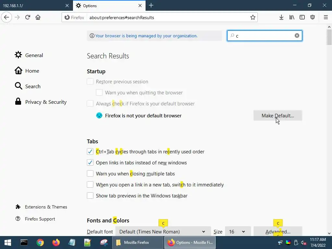Open Mozilla Firefox folder taskbar window
Screen dimensions: 332x249
[x=138, y=243]
